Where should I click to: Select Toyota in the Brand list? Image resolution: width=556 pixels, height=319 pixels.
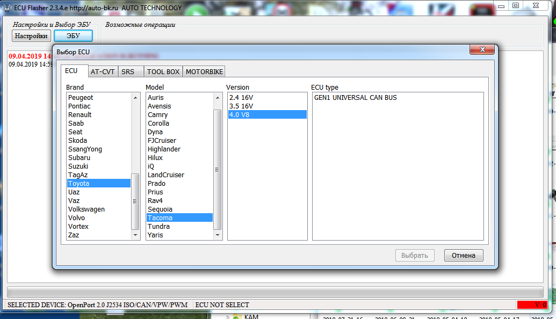pos(99,183)
